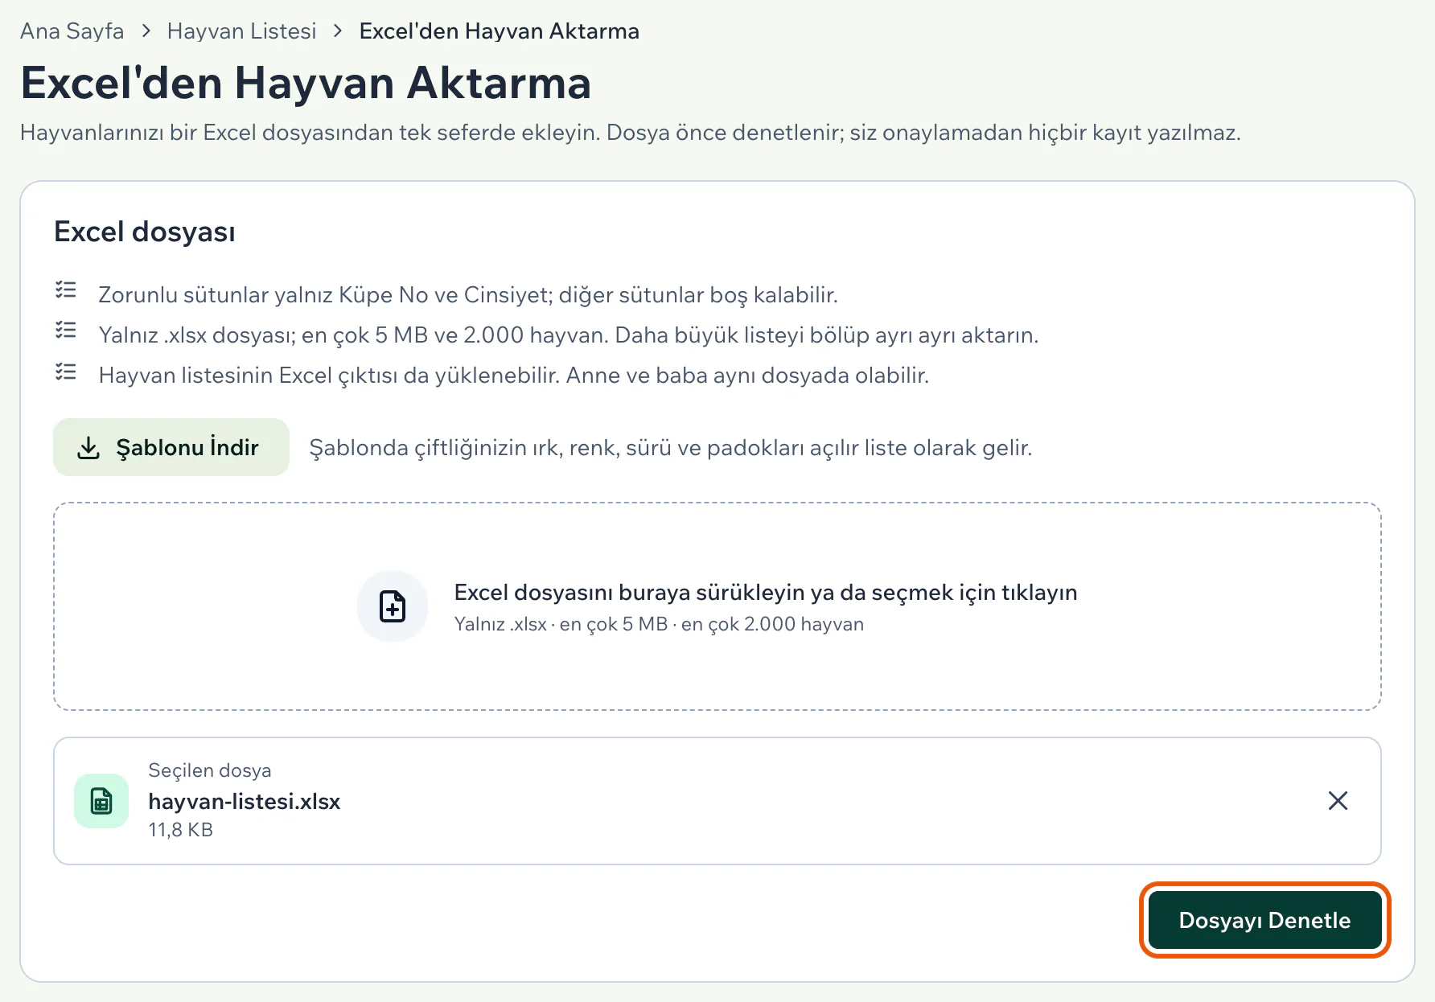Click Excel'den Hayvan Aktarma breadcrumb text
The image size is (1435, 1002).
[x=499, y=31]
